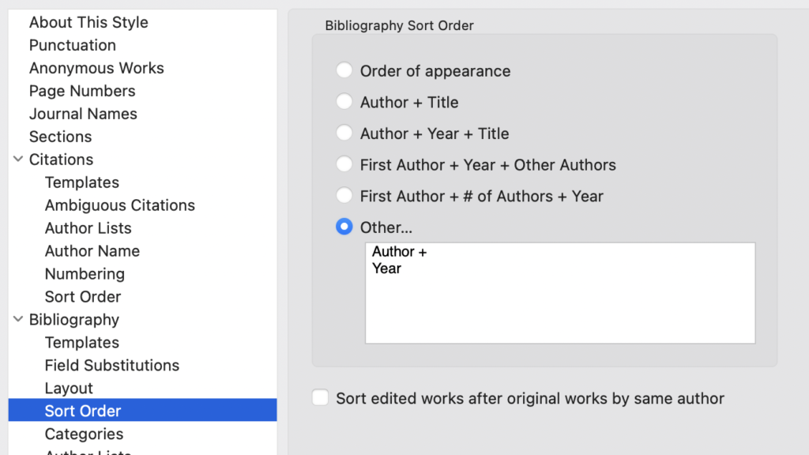809x455 pixels.
Task: Open the Punctuation settings
Action: pos(72,45)
